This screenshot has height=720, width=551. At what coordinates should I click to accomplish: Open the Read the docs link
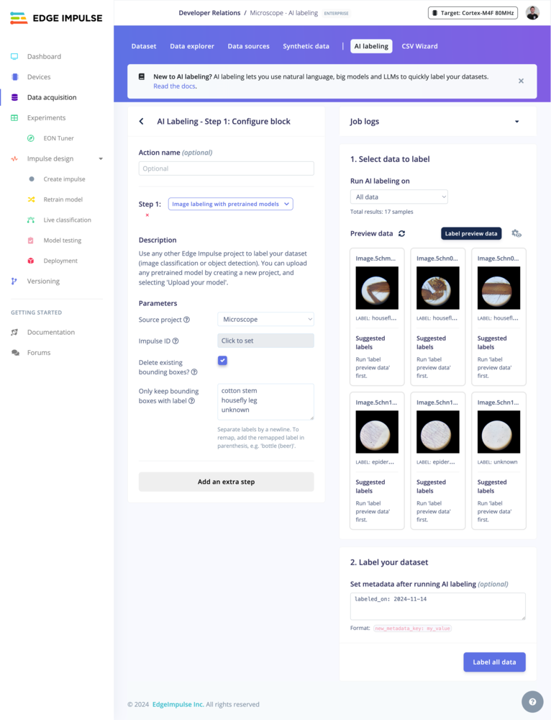coord(174,86)
